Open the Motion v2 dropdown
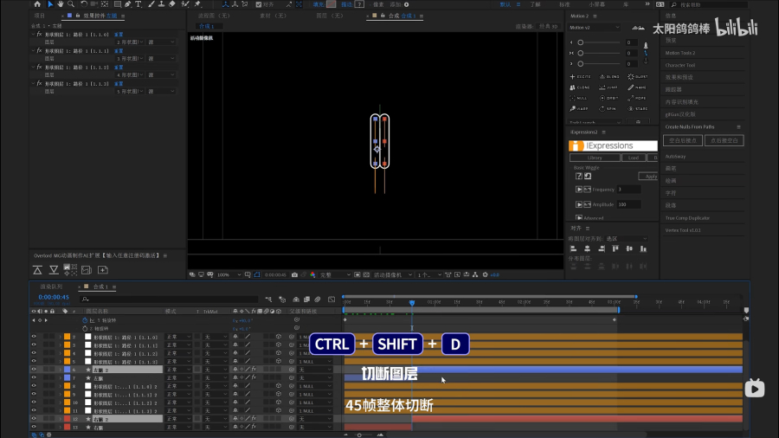Viewport: 779px width, 438px height. click(x=594, y=28)
